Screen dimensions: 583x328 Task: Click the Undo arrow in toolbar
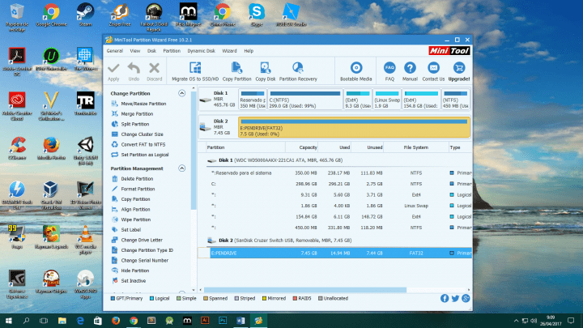click(134, 71)
